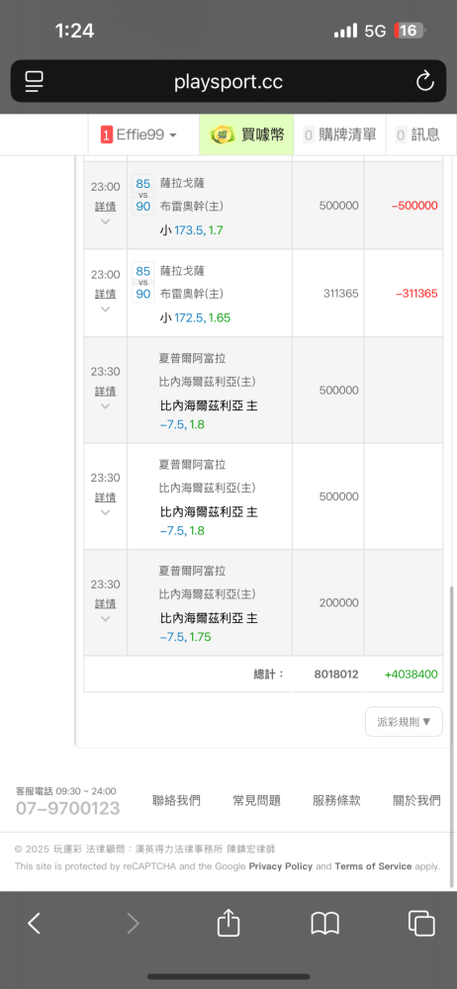457x989 pixels.
Task: Go back with the browser back arrow
Action: (34, 924)
